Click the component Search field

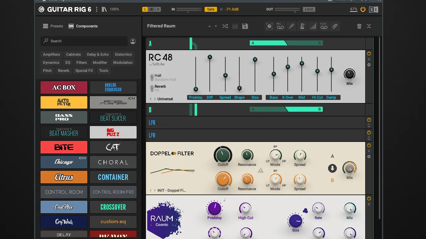84,41
